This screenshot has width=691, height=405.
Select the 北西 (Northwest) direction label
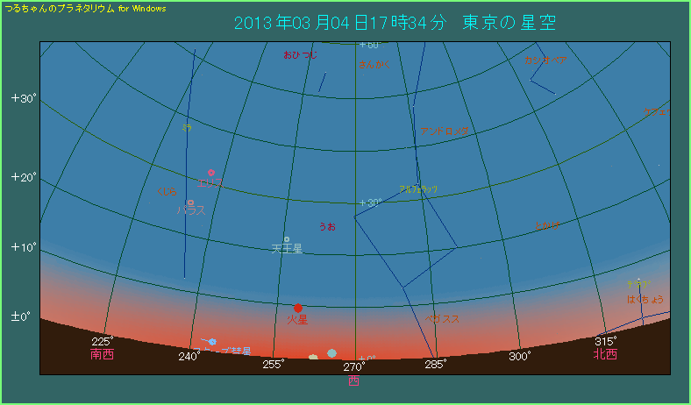click(x=605, y=355)
